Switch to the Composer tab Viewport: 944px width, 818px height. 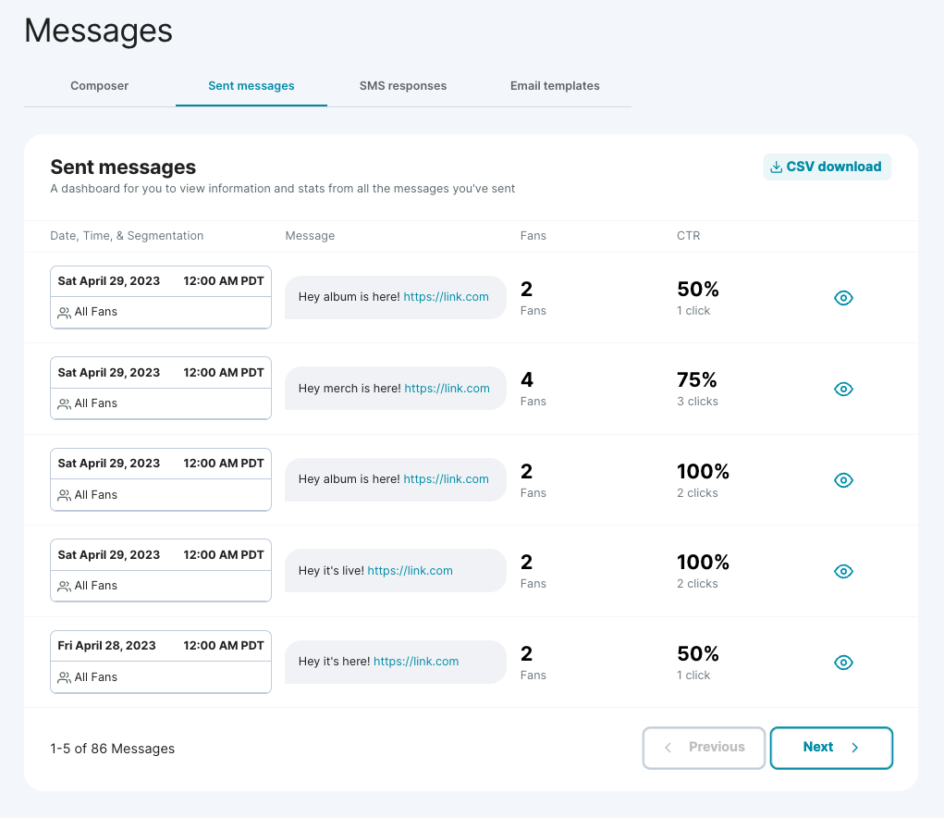[99, 86]
